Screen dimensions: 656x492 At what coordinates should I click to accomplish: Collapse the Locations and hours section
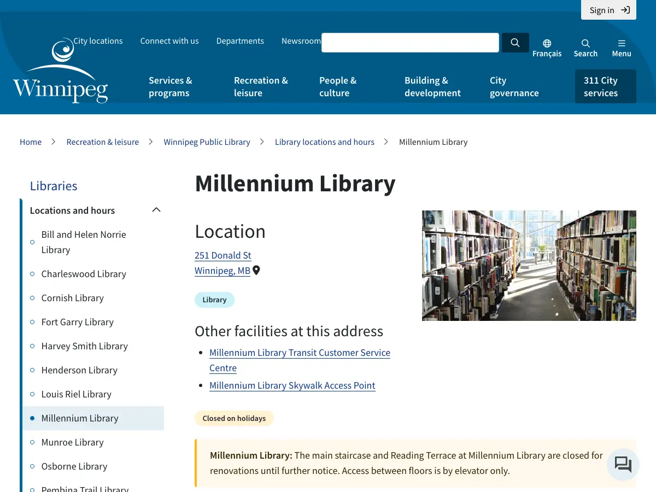pyautogui.click(x=156, y=210)
